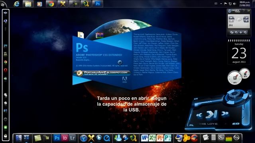Screen dimensions: 255x143
Task: Open the Finder-style icon in the dock
Action: pos(19,138)
